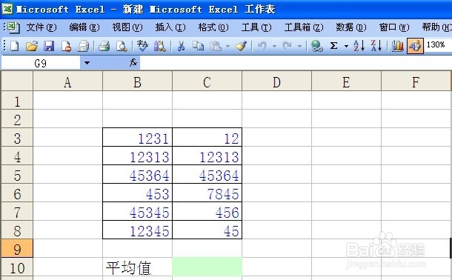Open the 格式(O) menu

point(213,27)
